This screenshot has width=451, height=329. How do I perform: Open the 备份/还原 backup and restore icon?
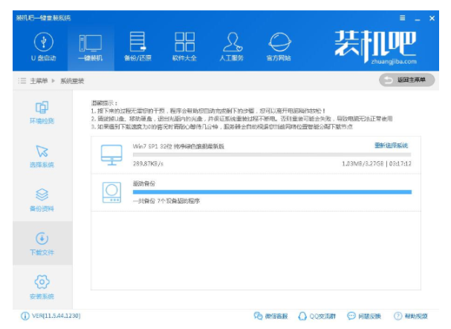(x=137, y=46)
